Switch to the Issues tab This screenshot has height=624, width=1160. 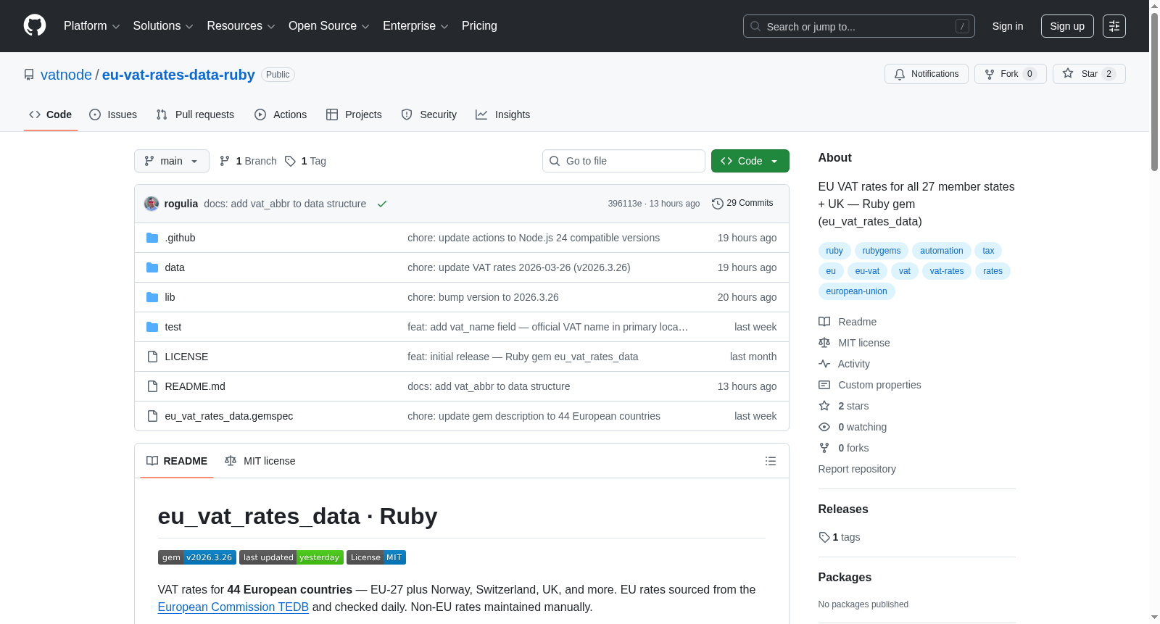pyautogui.click(x=113, y=115)
